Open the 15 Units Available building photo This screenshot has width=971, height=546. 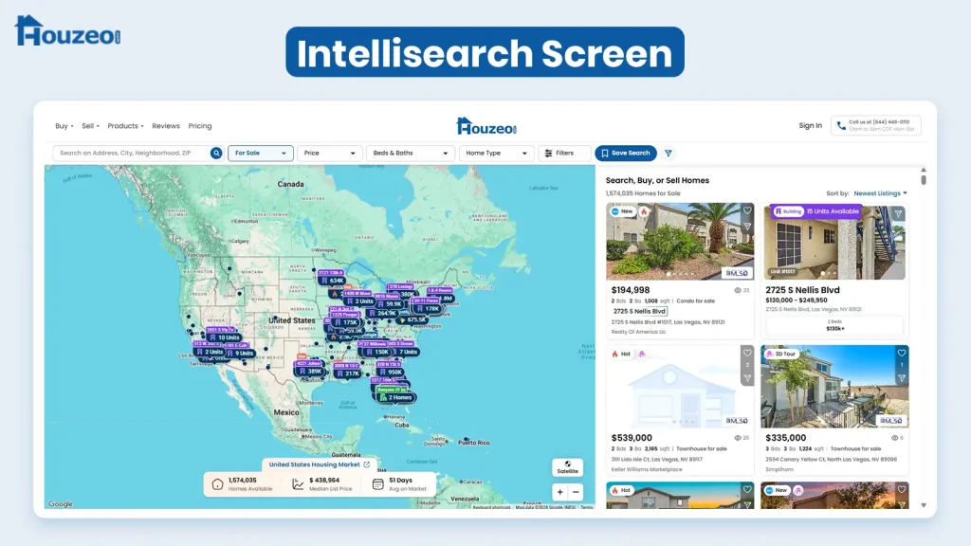click(x=834, y=243)
